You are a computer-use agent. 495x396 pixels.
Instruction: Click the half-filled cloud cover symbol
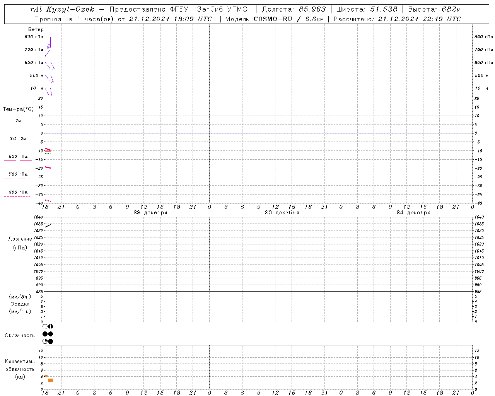tap(51, 327)
